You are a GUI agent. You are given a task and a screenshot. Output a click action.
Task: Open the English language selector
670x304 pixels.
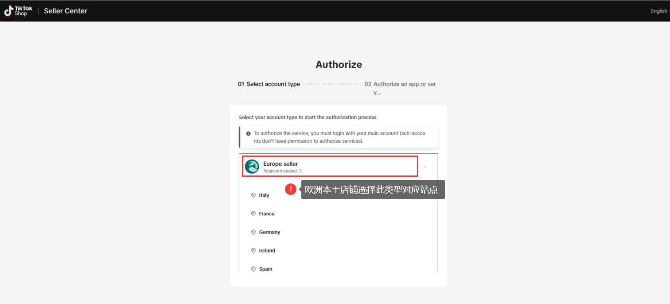point(659,11)
